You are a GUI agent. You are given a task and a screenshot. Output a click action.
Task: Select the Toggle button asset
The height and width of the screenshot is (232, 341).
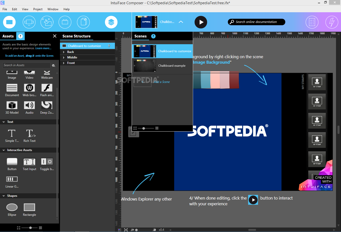point(47,164)
